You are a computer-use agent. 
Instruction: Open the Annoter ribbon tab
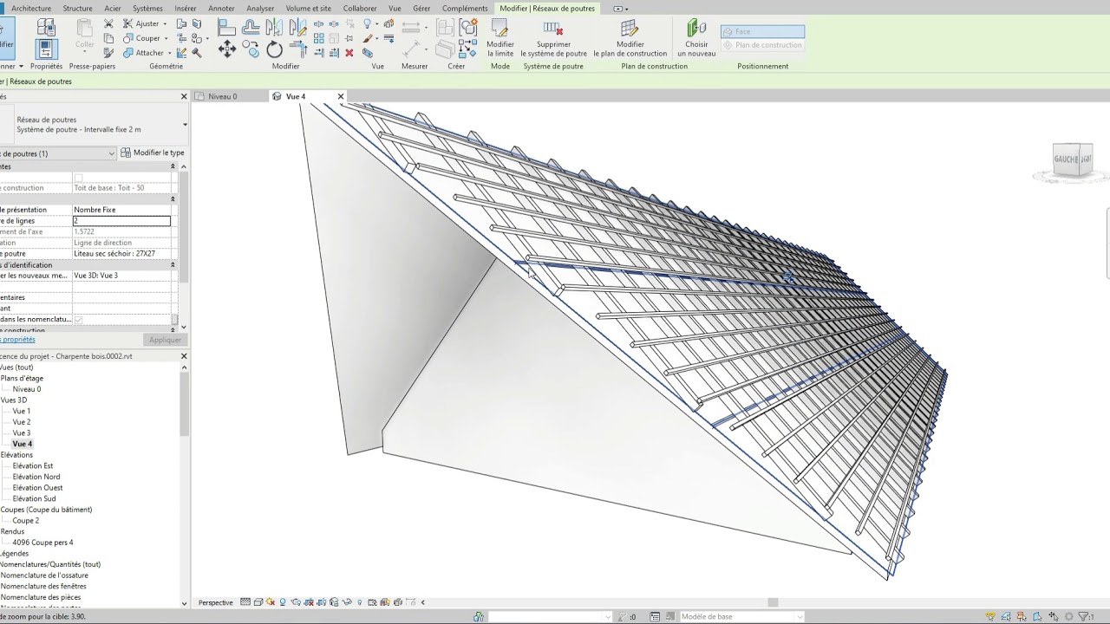221,9
